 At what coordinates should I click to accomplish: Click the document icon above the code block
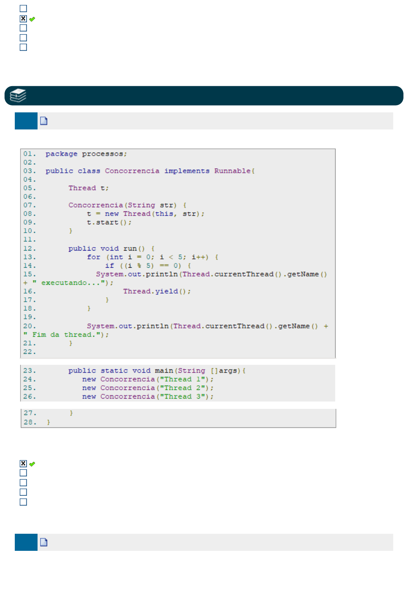(44, 121)
